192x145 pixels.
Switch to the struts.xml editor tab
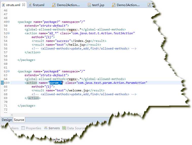[x=13, y=5]
